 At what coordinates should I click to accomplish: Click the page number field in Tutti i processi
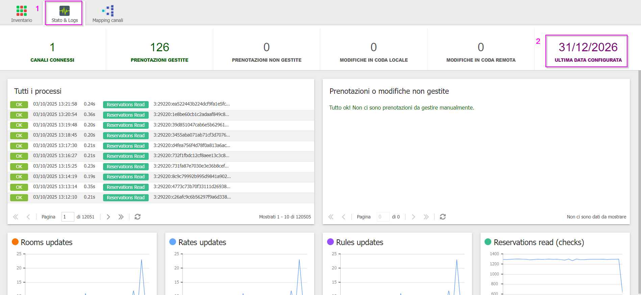click(68, 217)
